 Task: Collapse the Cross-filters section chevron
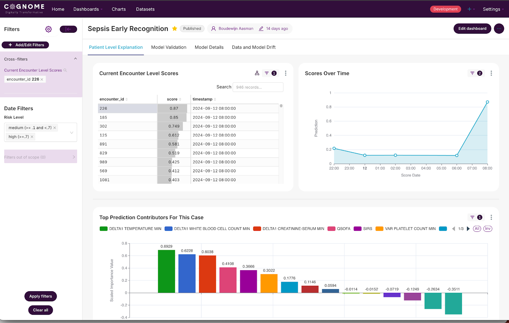[75, 59]
